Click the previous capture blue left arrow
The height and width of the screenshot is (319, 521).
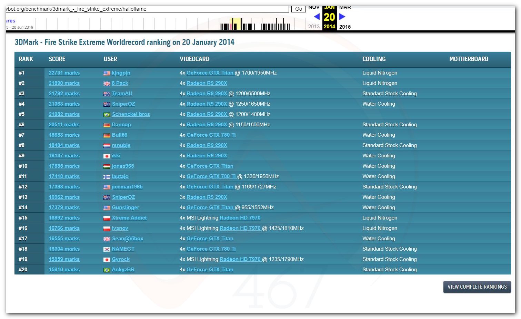point(317,17)
